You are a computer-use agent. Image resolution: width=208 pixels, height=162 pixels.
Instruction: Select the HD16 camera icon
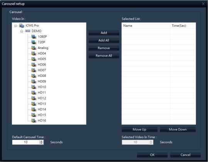pos(34,120)
